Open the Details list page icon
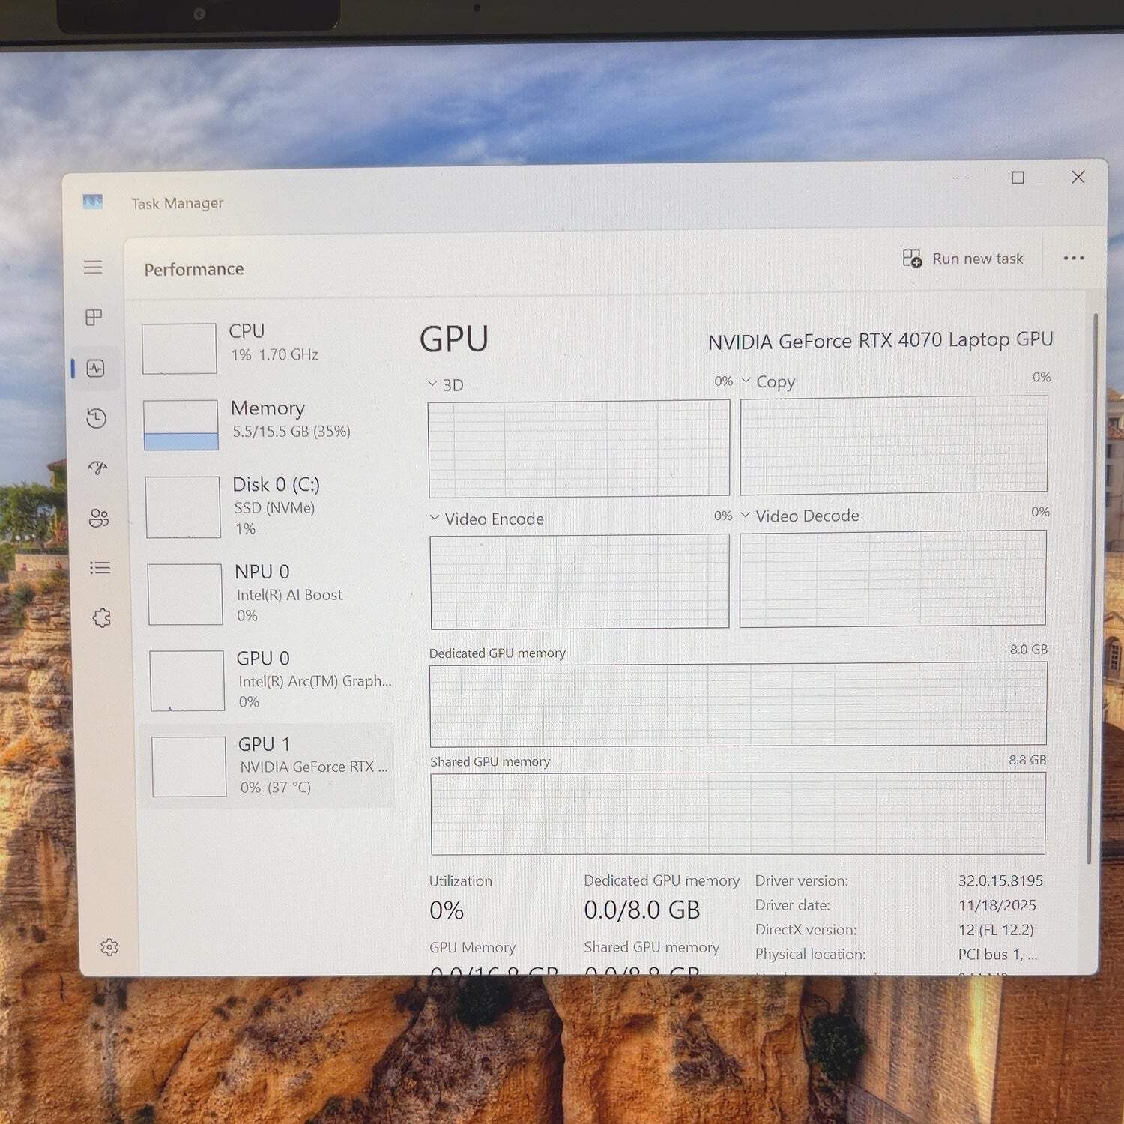This screenshot has height=1124, width=1124. point(100,568)
